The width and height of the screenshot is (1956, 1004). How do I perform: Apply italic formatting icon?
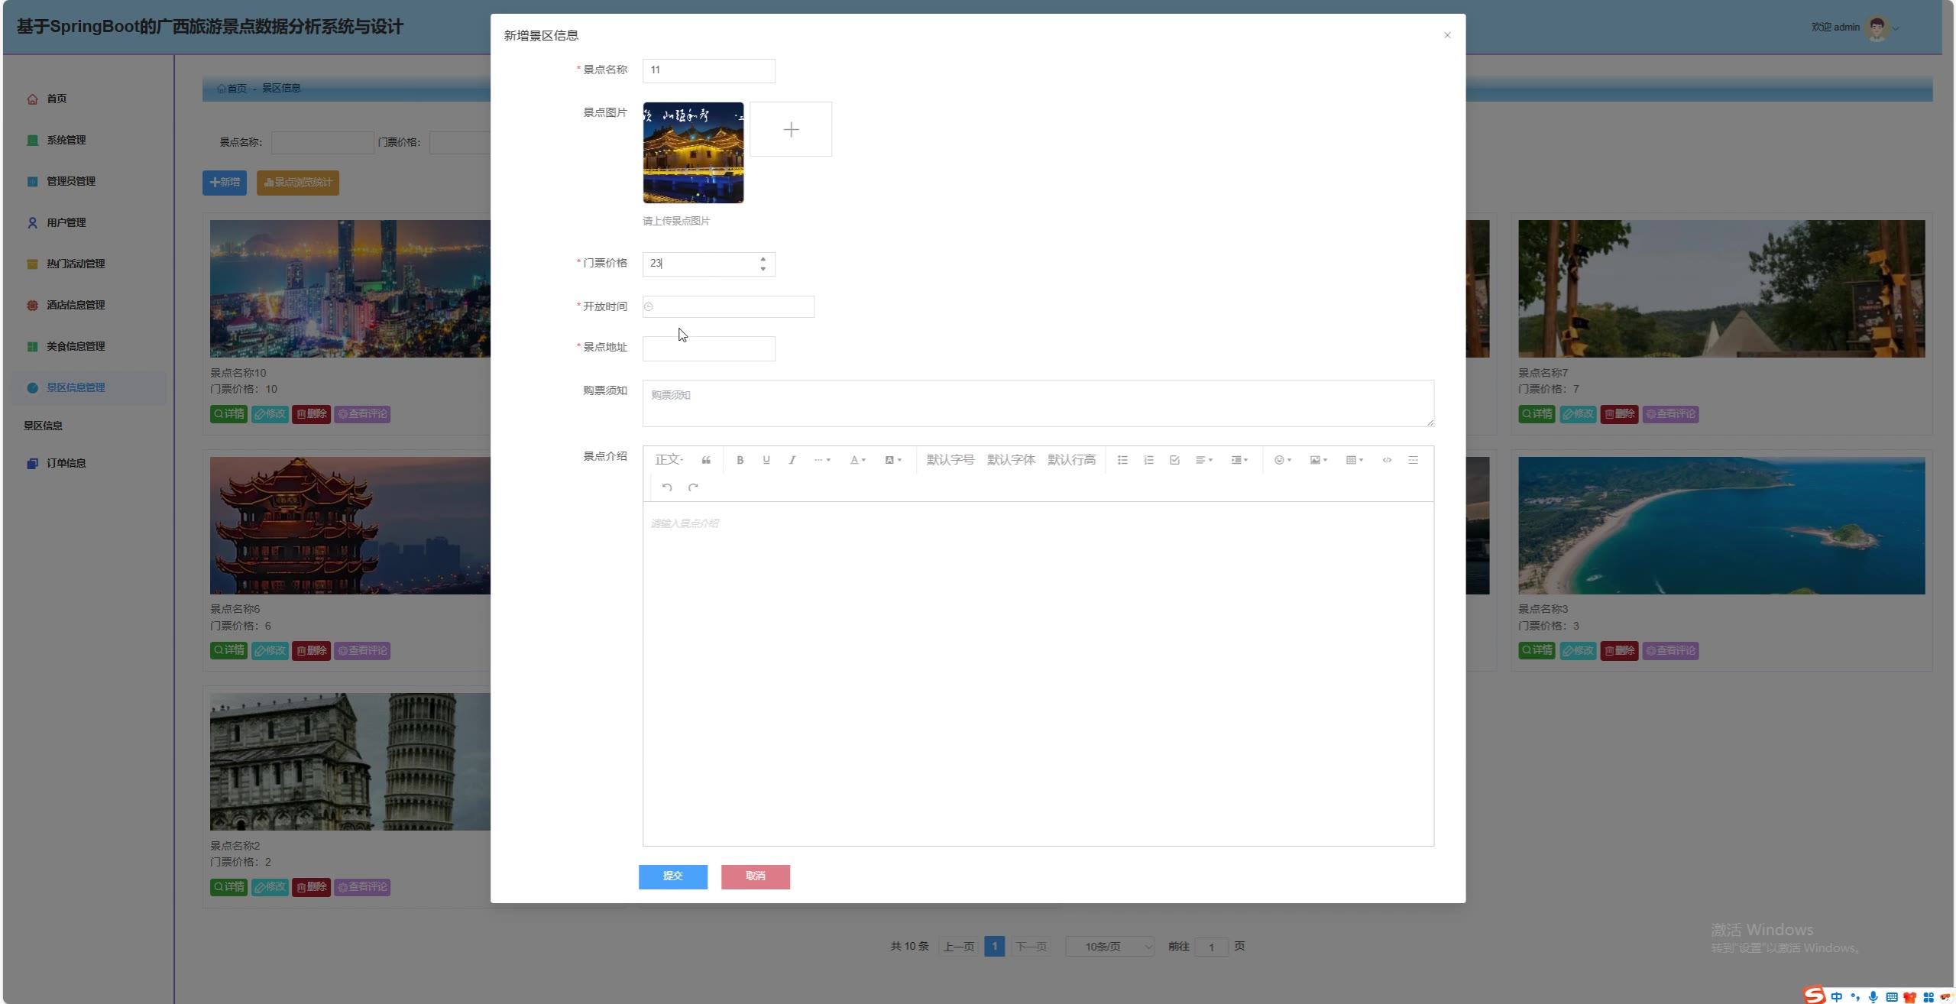[x=792, y=460]
